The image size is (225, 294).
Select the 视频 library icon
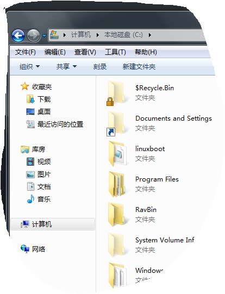click(30, 161)
